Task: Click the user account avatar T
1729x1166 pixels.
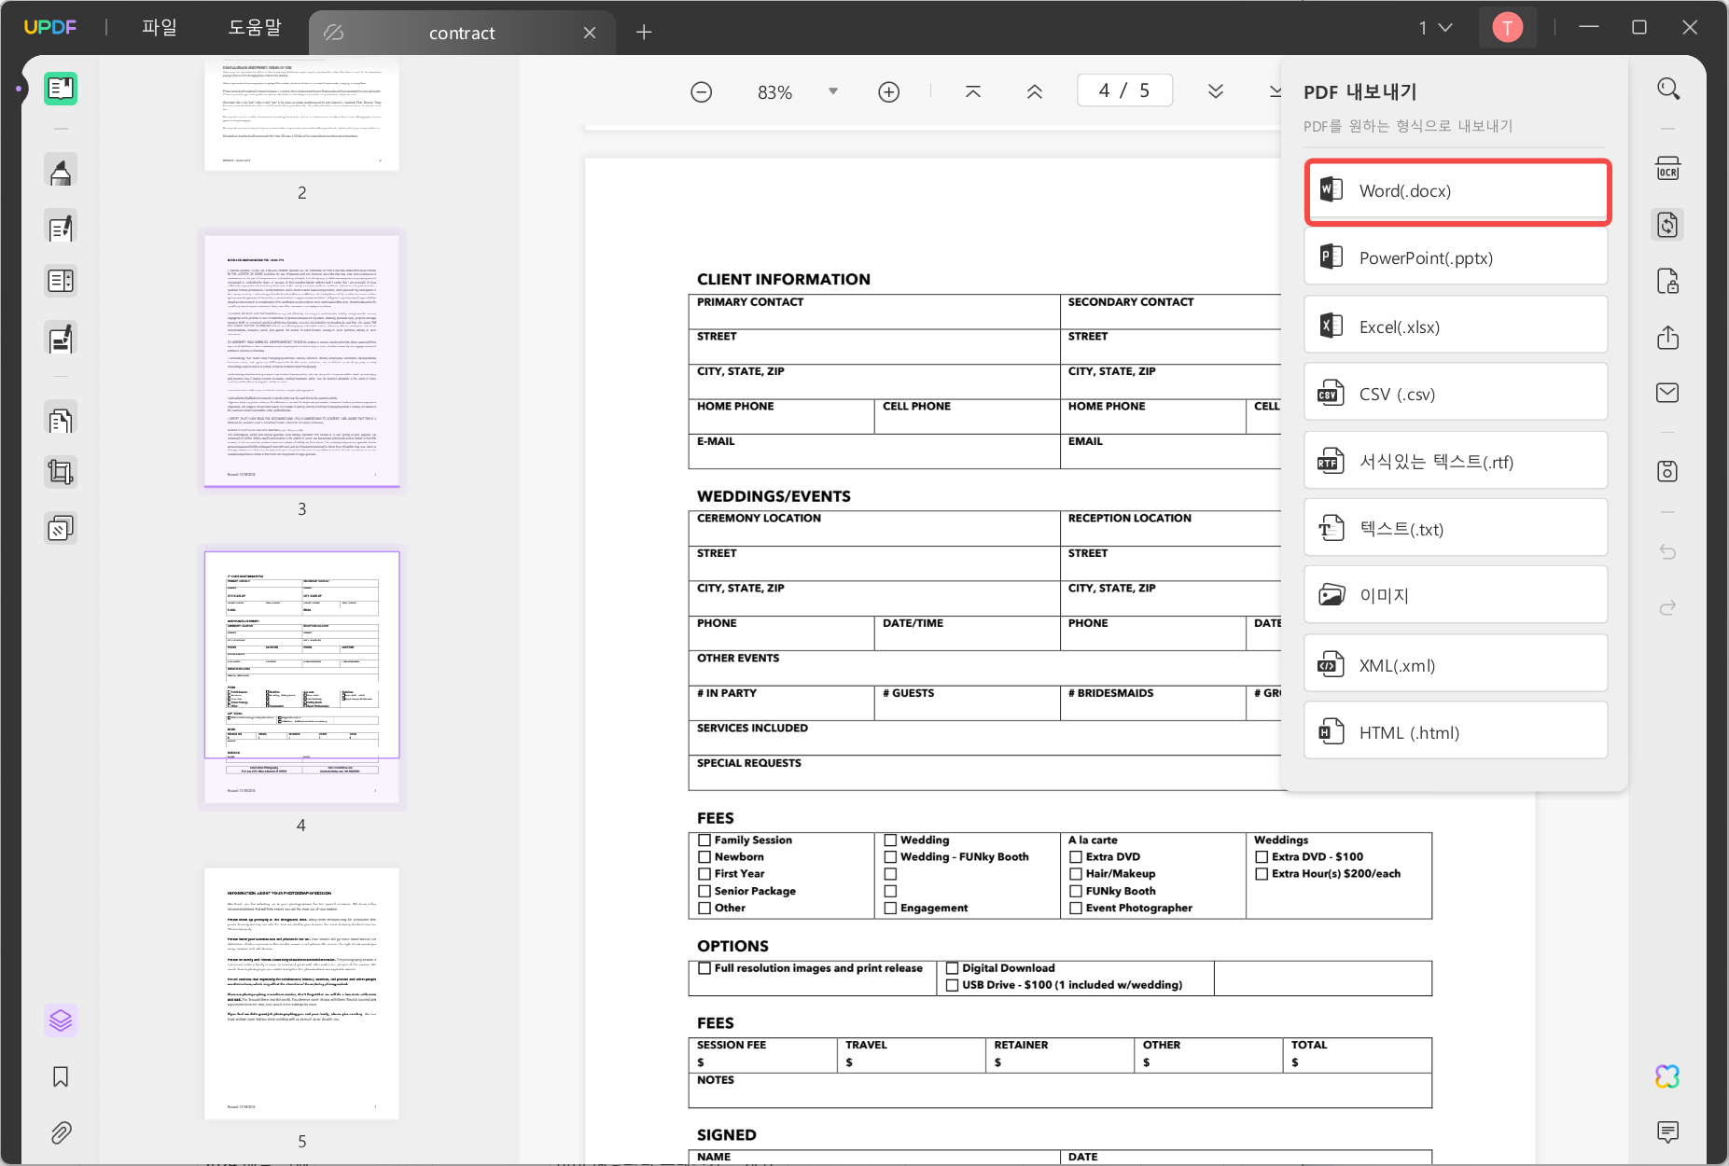Action: point(1508,28)
